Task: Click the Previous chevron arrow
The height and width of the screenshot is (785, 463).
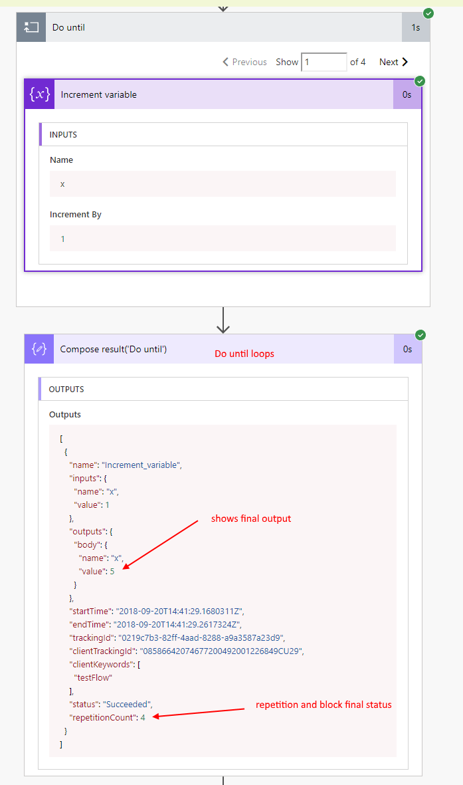Action: tap(226, 62)
